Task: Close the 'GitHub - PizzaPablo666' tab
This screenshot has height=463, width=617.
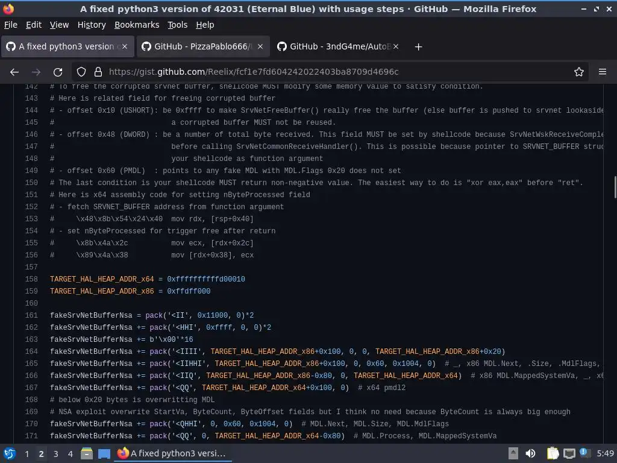Action: pyautogui.click(x=260, y=46)
